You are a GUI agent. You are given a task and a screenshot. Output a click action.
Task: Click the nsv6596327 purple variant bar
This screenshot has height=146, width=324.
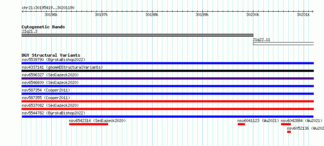click(x=167, y=78)
